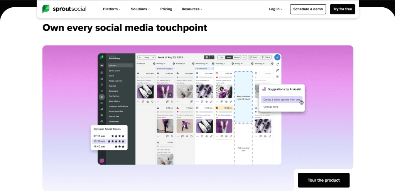Click the Tour the product button
Viewport: 395px width, 194px height.
(x=324, y=180)
